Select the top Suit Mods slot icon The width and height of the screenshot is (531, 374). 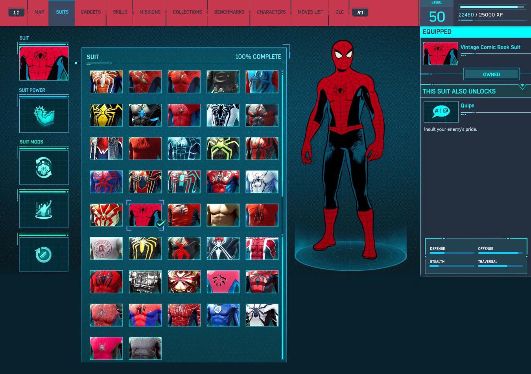coord(44,167)
